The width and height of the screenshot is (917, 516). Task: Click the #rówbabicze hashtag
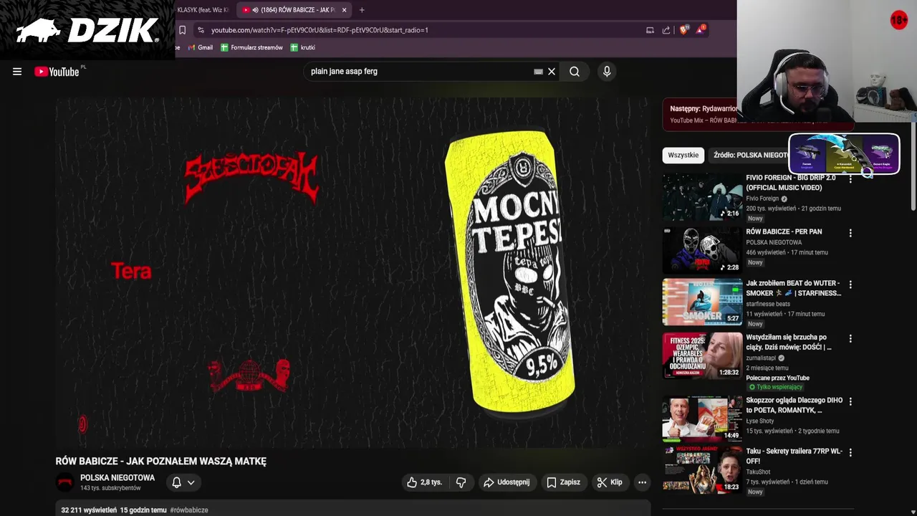tap(189, 510)
